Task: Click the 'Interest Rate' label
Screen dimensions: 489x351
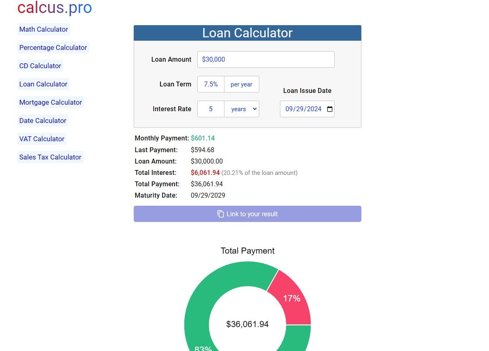Action: click(x=172, y=109)
